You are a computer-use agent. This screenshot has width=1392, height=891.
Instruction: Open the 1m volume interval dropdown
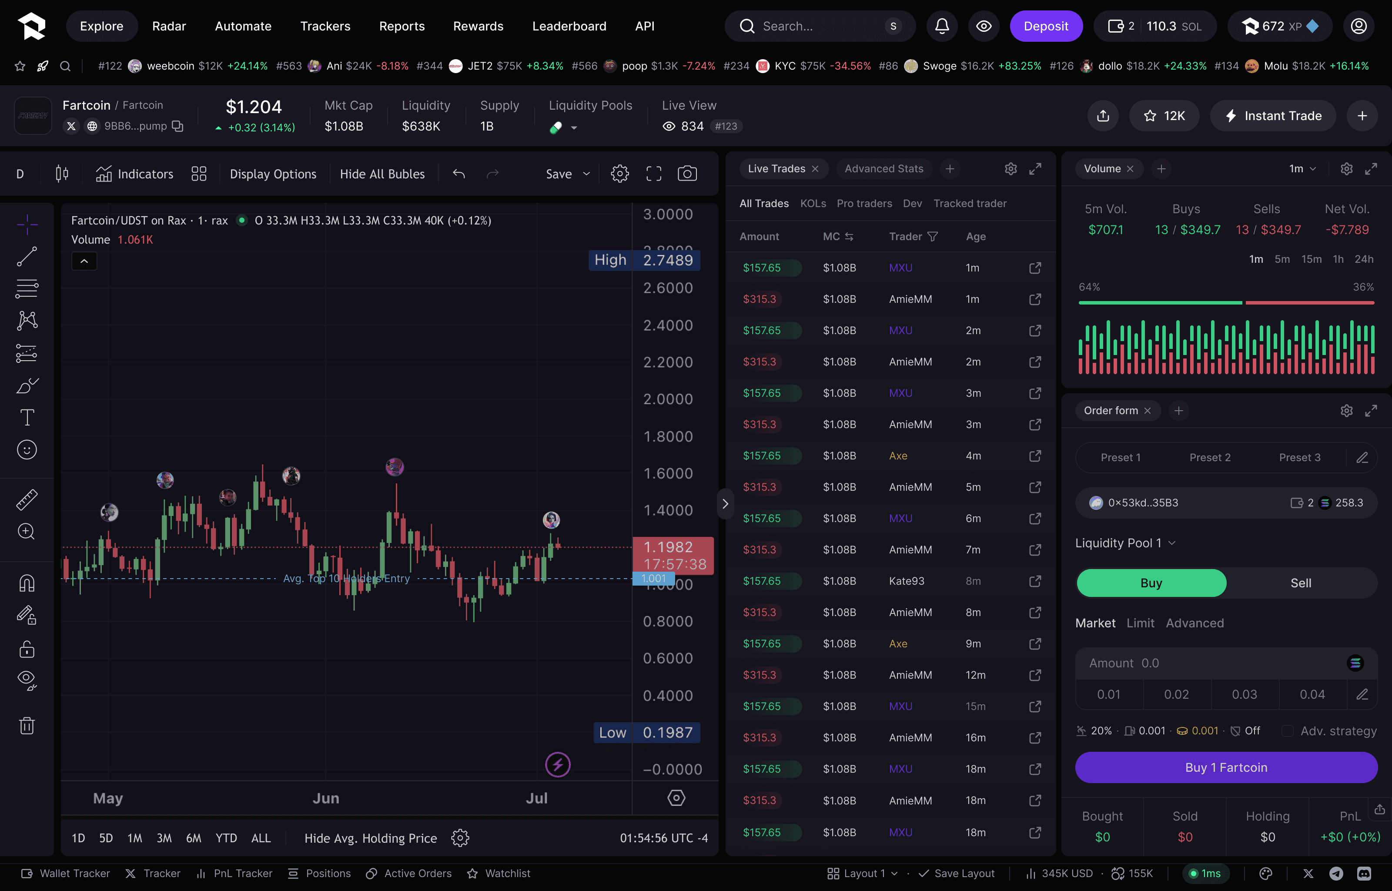tap(1302, 169)
